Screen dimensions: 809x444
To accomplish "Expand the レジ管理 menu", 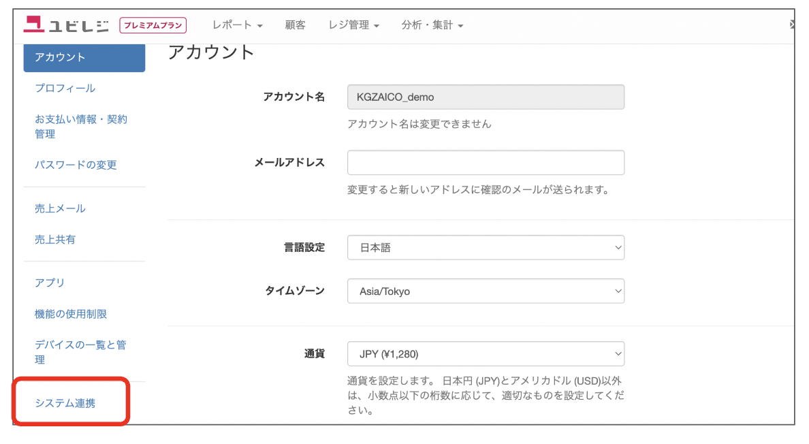I will click(x=354, y=25).
